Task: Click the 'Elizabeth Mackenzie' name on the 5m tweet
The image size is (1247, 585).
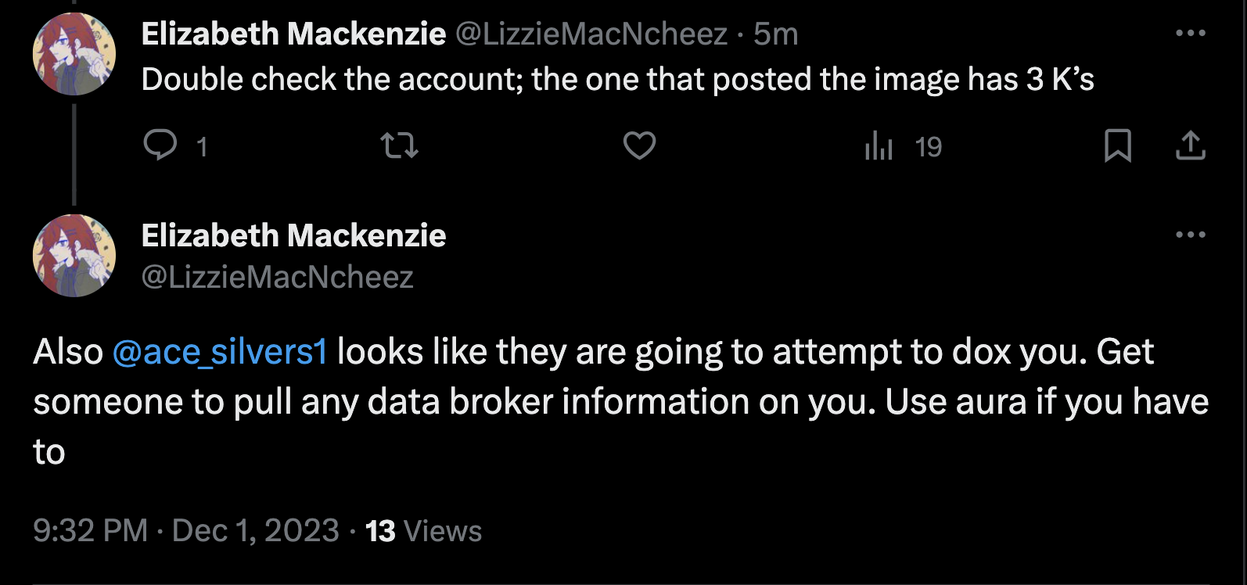Action: tap(293, 34)
